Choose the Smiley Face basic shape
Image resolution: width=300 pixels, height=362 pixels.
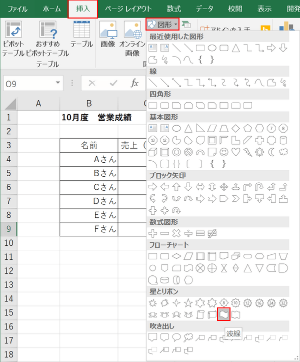pyautogui.click(x=223, y=152)
